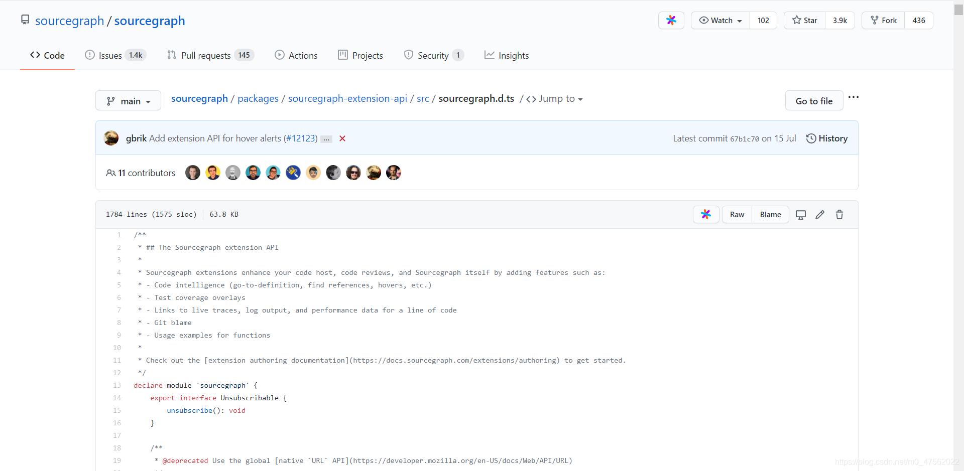964x471 pixels.
Task: Open file in desktop via the monitor icon
Action: coord(801,214)
